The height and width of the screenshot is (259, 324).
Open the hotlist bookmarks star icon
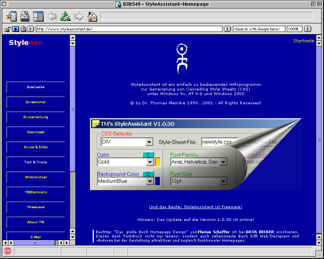(x=11, y=16)
